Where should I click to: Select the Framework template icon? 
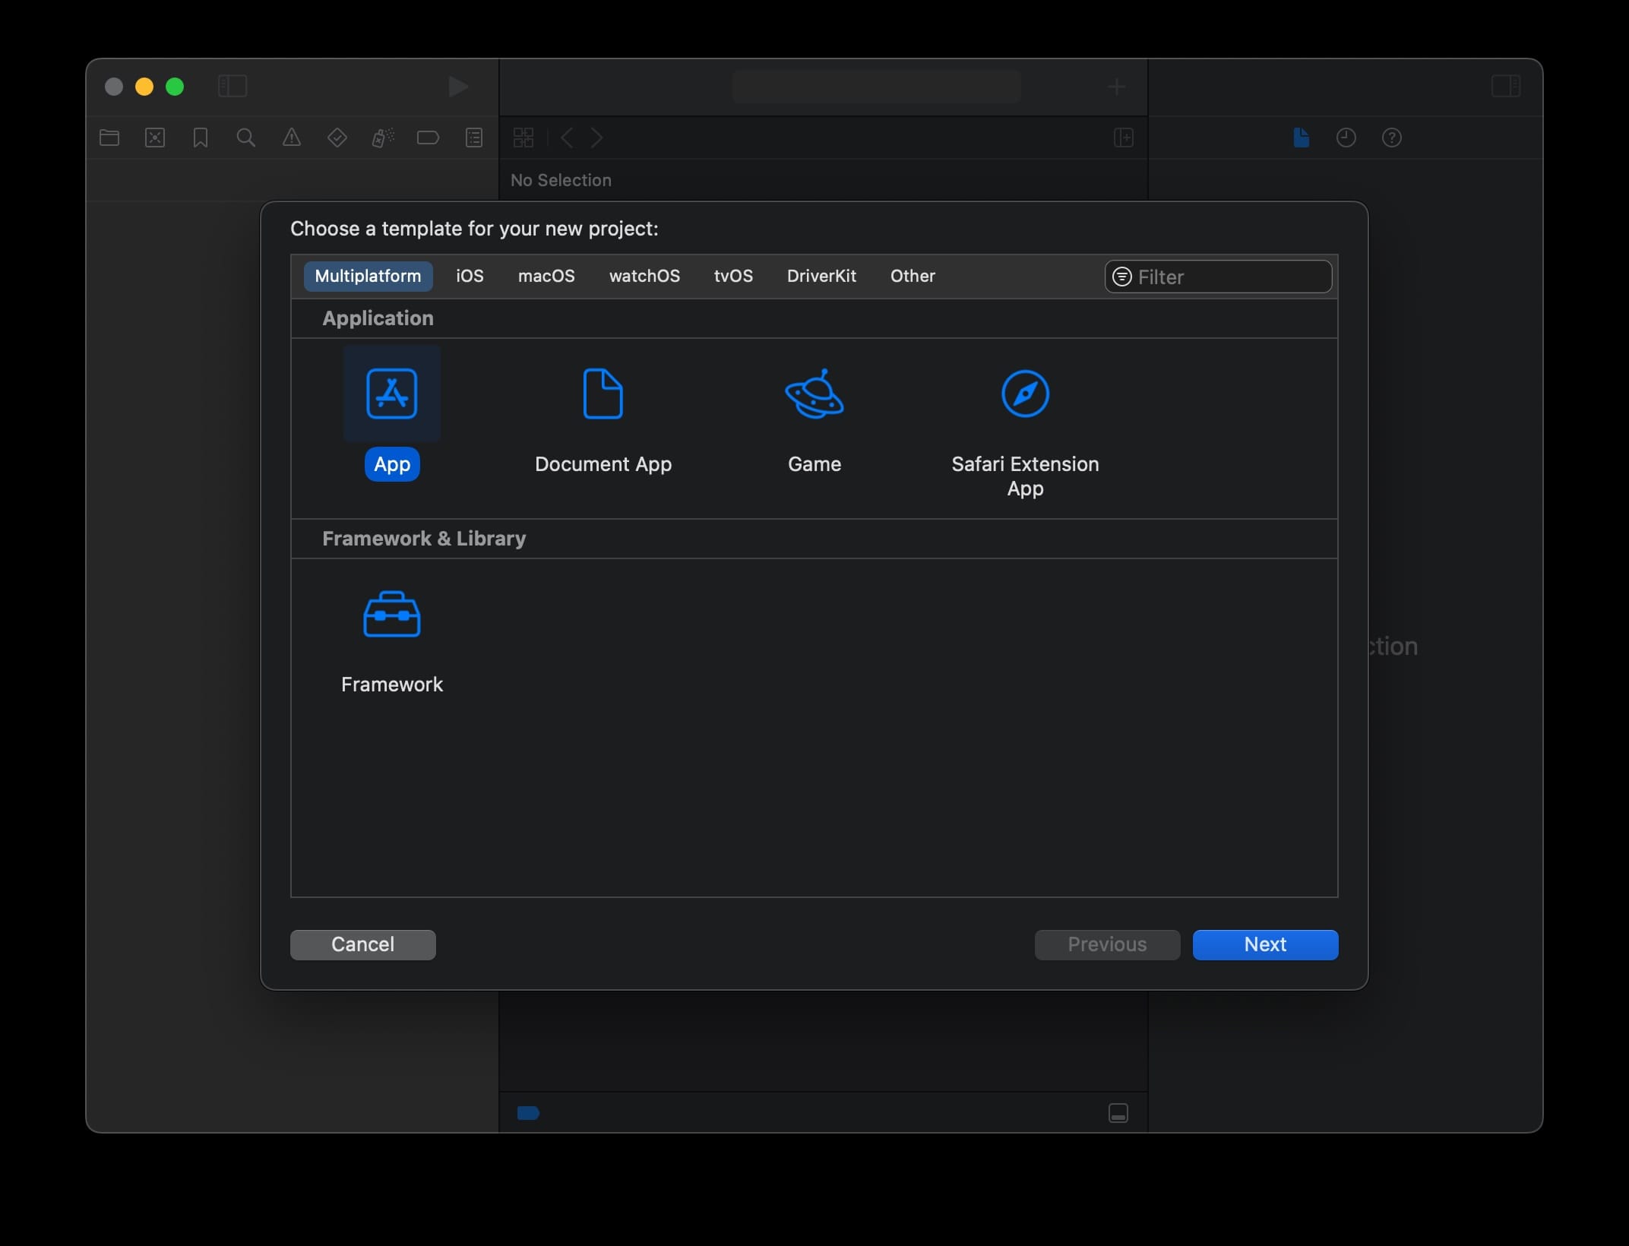[x=391, y=614]
